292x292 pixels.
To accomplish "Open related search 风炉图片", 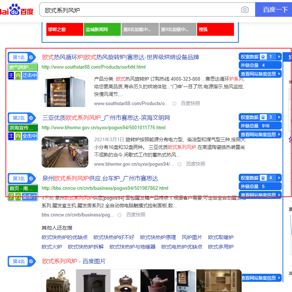I will coord(192,237).
